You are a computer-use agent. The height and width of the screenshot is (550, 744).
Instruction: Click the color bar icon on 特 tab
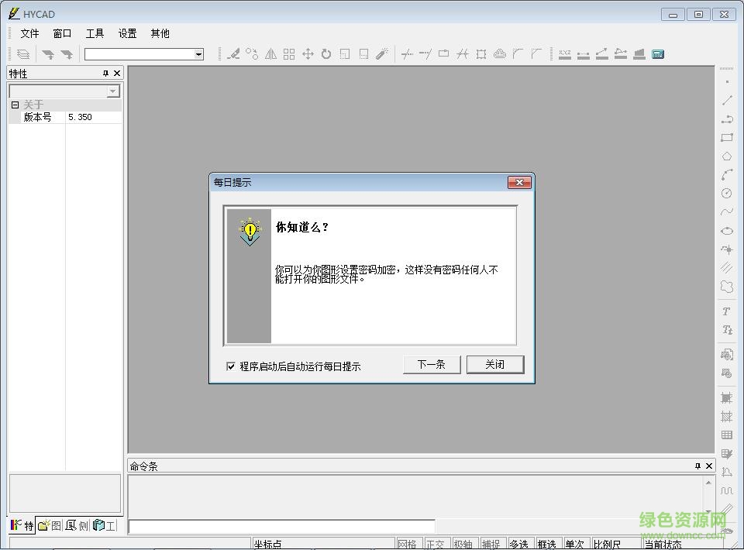(x=15, y=524)
